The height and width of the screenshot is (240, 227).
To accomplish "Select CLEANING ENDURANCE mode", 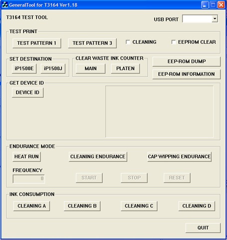I will [98, 156].
